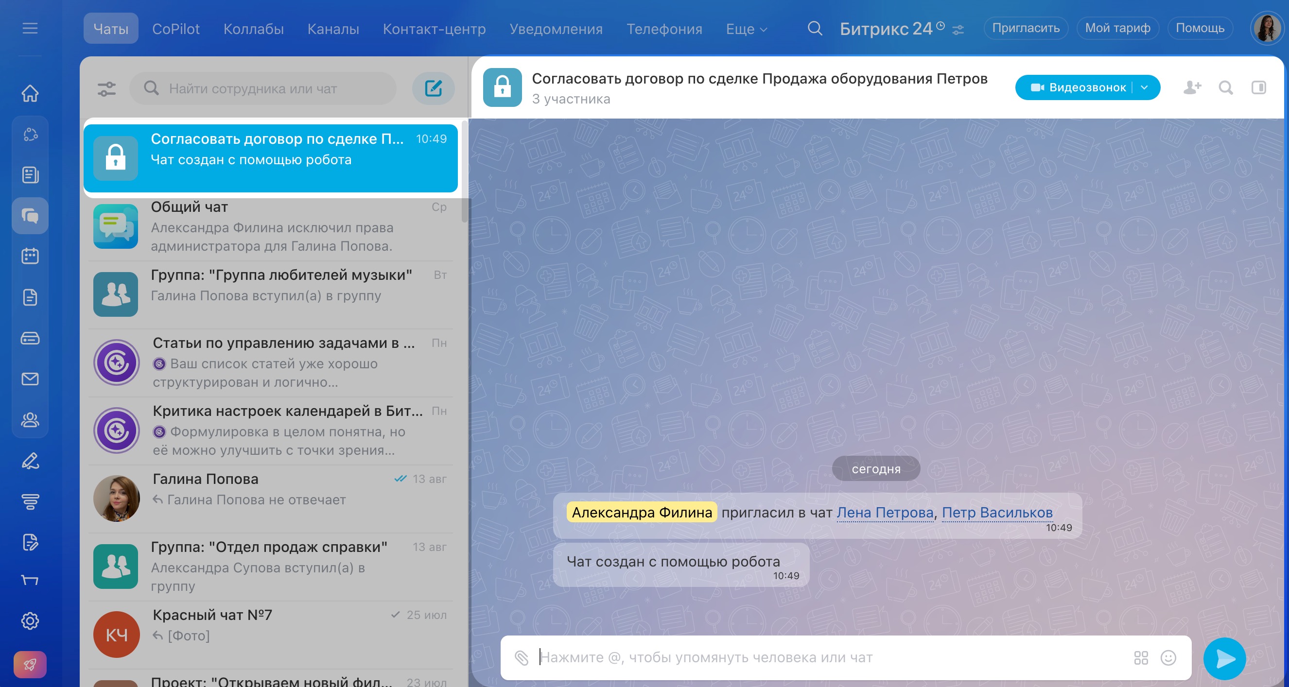Attach a file with the paperclip

point(522,657)
